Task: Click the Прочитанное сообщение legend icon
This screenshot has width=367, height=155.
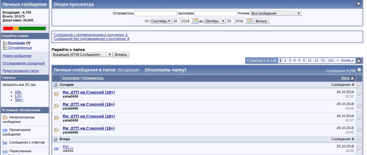Action: pyautogui.click(x=5, y=130)
